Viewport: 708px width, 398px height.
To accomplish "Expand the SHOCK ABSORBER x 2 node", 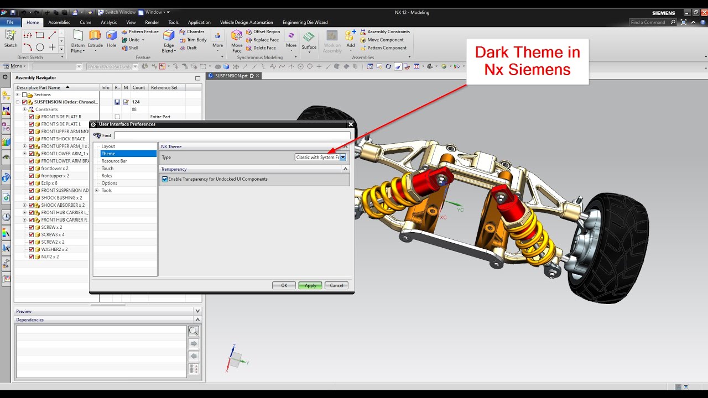I will pyautogui.click(x=24, y=205).
